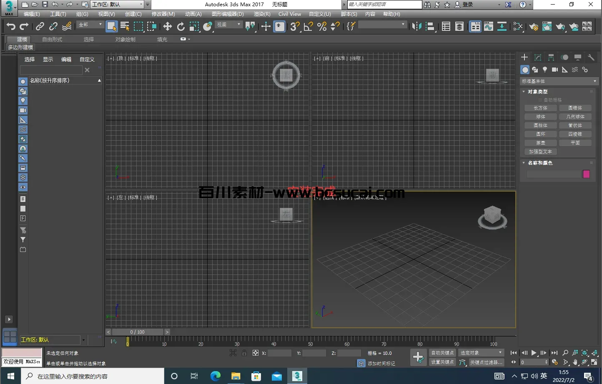Toggle the 3D Snaps button
602x384 pixels.
click(x=295, y=27)
